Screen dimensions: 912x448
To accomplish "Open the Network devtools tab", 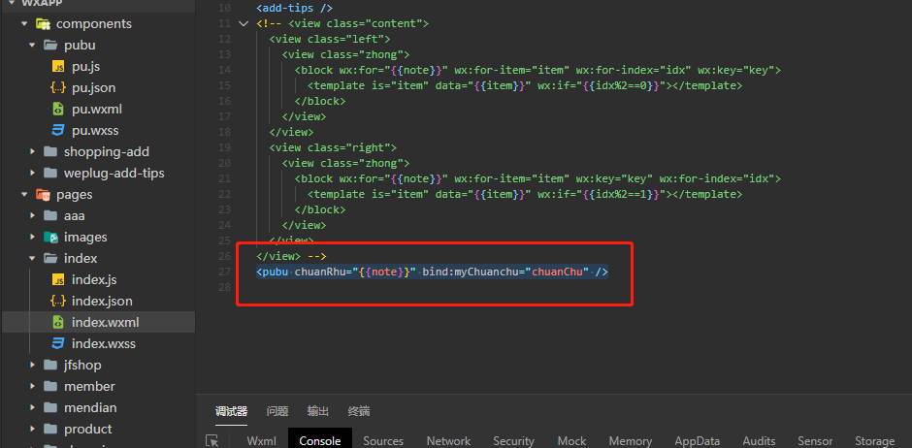I will coord(448,441).
